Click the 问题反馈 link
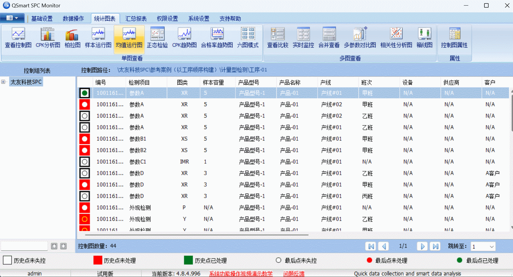Image resolution: width=513 pixels, height=277 pixels. 294,273
